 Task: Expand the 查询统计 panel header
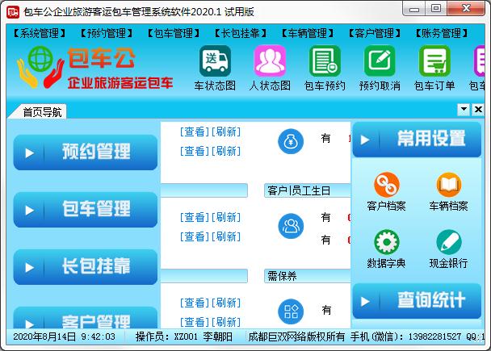tap(417, 300)
